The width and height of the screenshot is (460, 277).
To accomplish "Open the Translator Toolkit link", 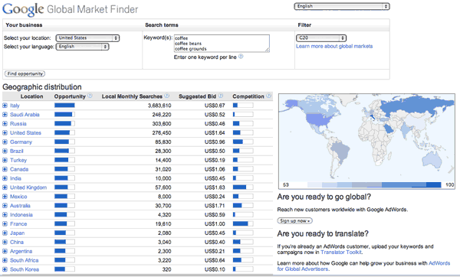I will (341, 252).
